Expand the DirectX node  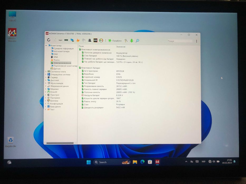[46, 92]
